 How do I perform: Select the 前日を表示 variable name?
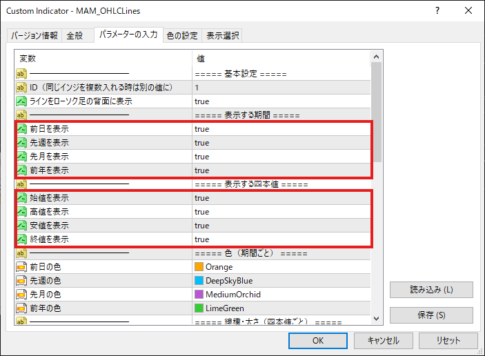tap(49, 129)
